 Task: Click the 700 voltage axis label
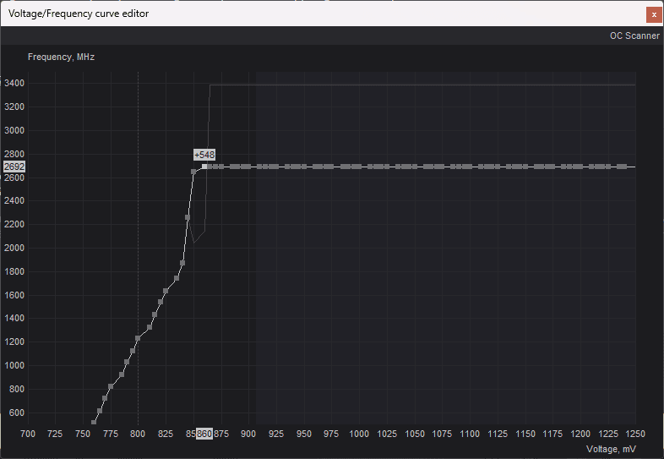pos(28,434)
